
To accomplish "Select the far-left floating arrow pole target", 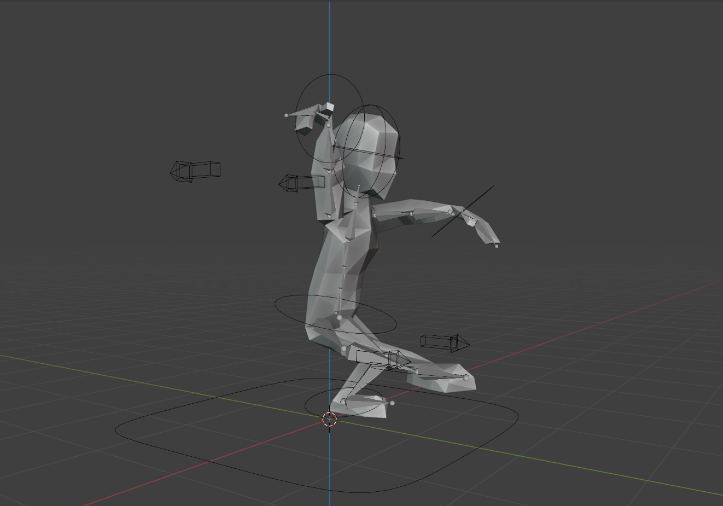I will pos(195,171).
